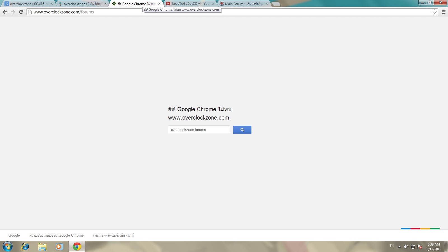
Task: Close the first overclockzone tab
Action: (52, 4)
